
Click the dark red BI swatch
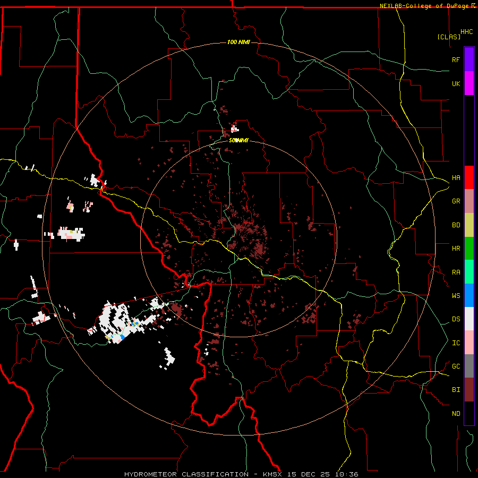click(469, 390)
